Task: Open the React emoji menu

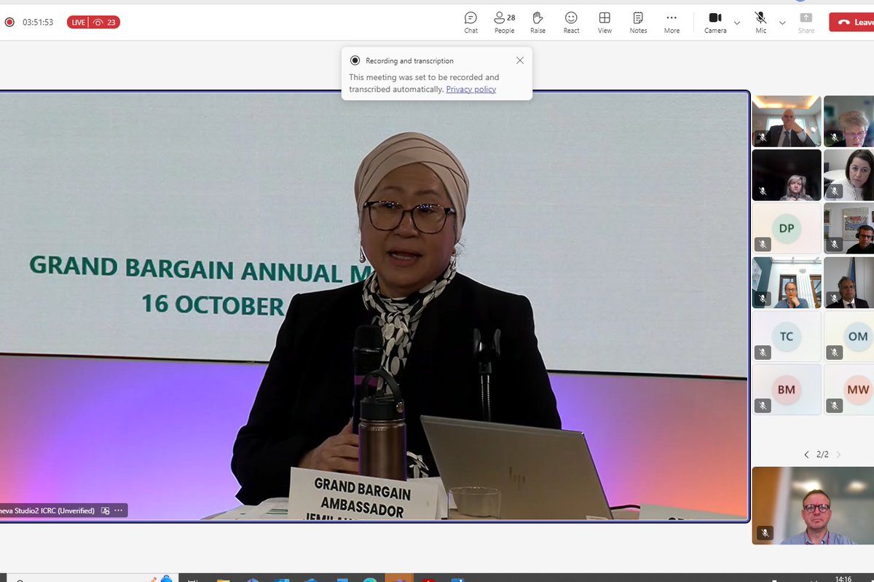Action: pos(571,22)
